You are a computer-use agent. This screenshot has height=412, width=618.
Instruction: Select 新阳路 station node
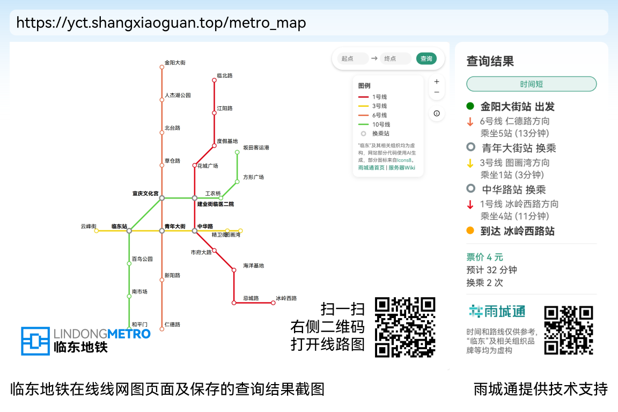click(161, 280)
